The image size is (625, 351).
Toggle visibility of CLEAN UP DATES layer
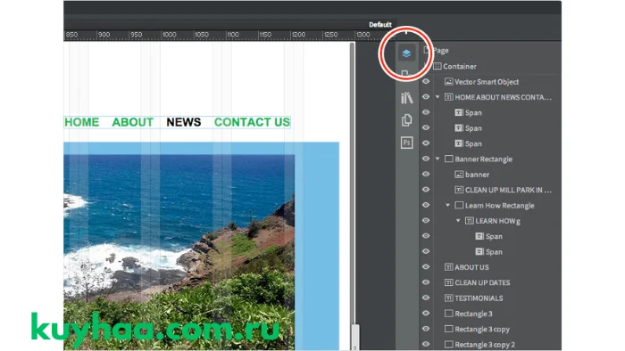pos(426,282)
